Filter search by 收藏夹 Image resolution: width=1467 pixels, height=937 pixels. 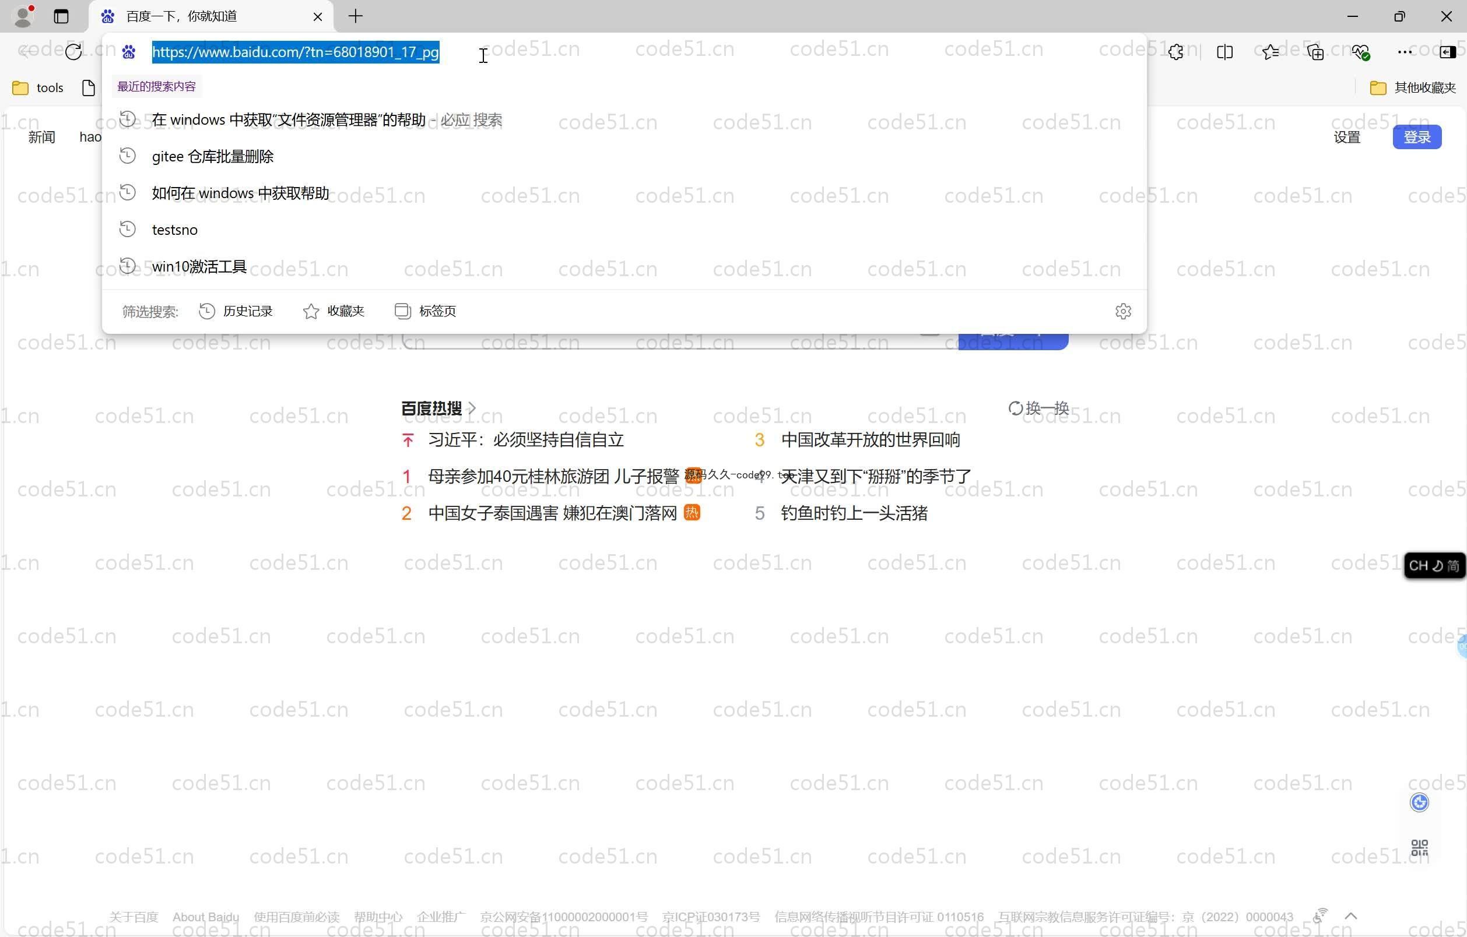click(x=334, y=311)
